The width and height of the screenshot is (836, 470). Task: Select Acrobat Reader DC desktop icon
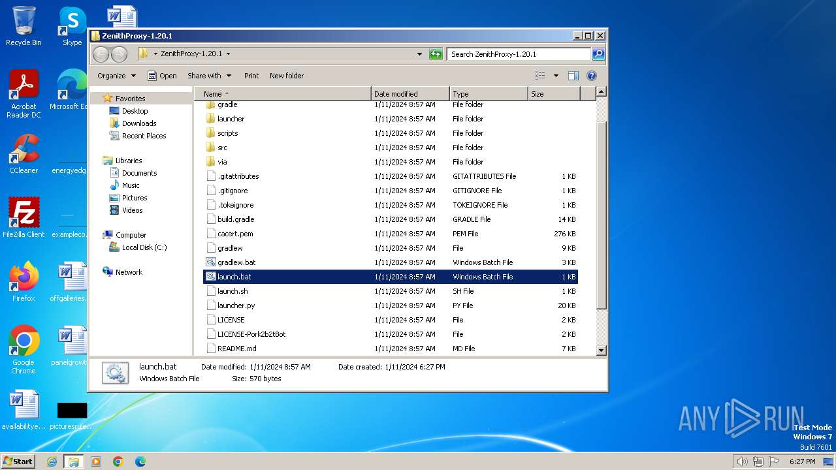24,94
